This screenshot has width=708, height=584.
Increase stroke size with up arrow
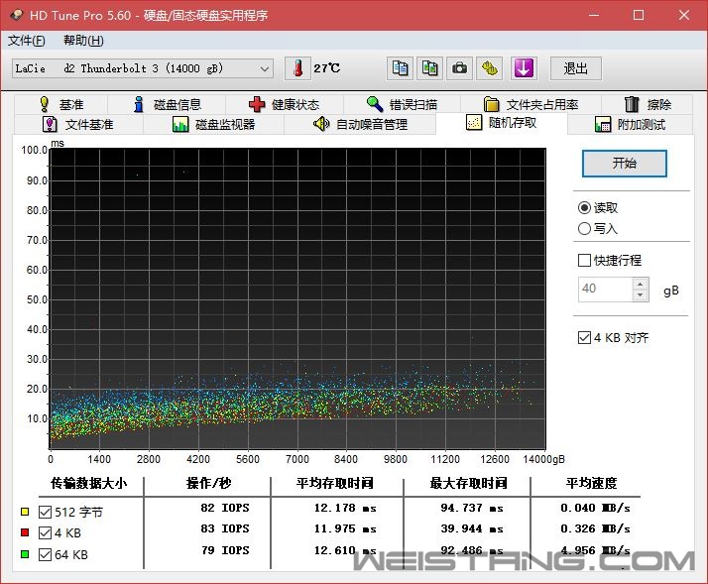point(641,284)
